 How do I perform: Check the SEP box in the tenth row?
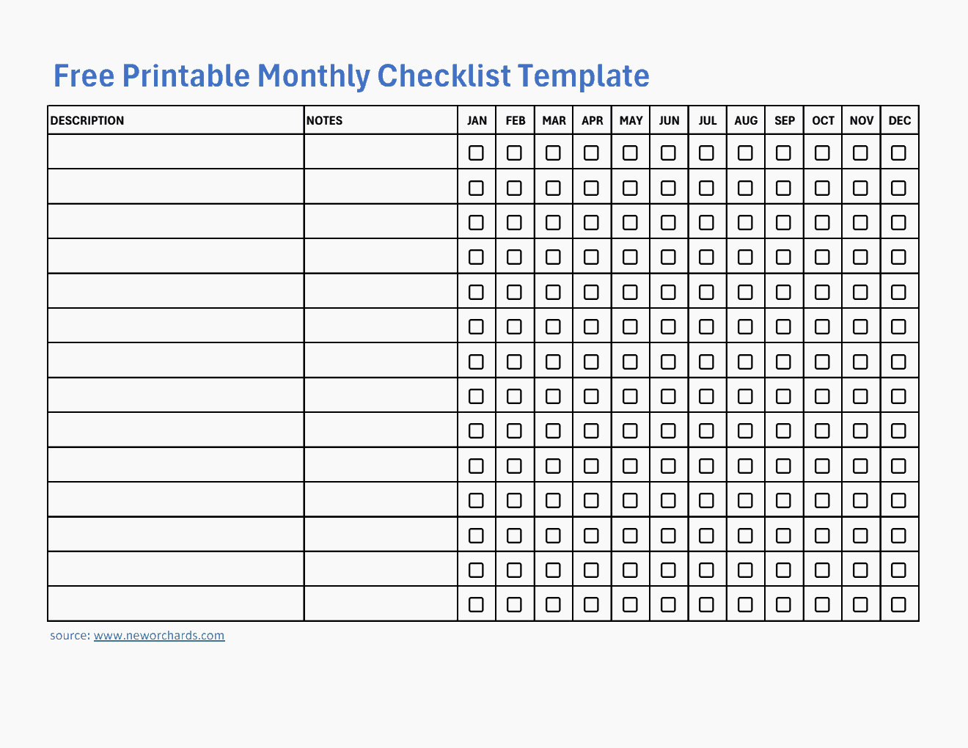pos(783,466)
